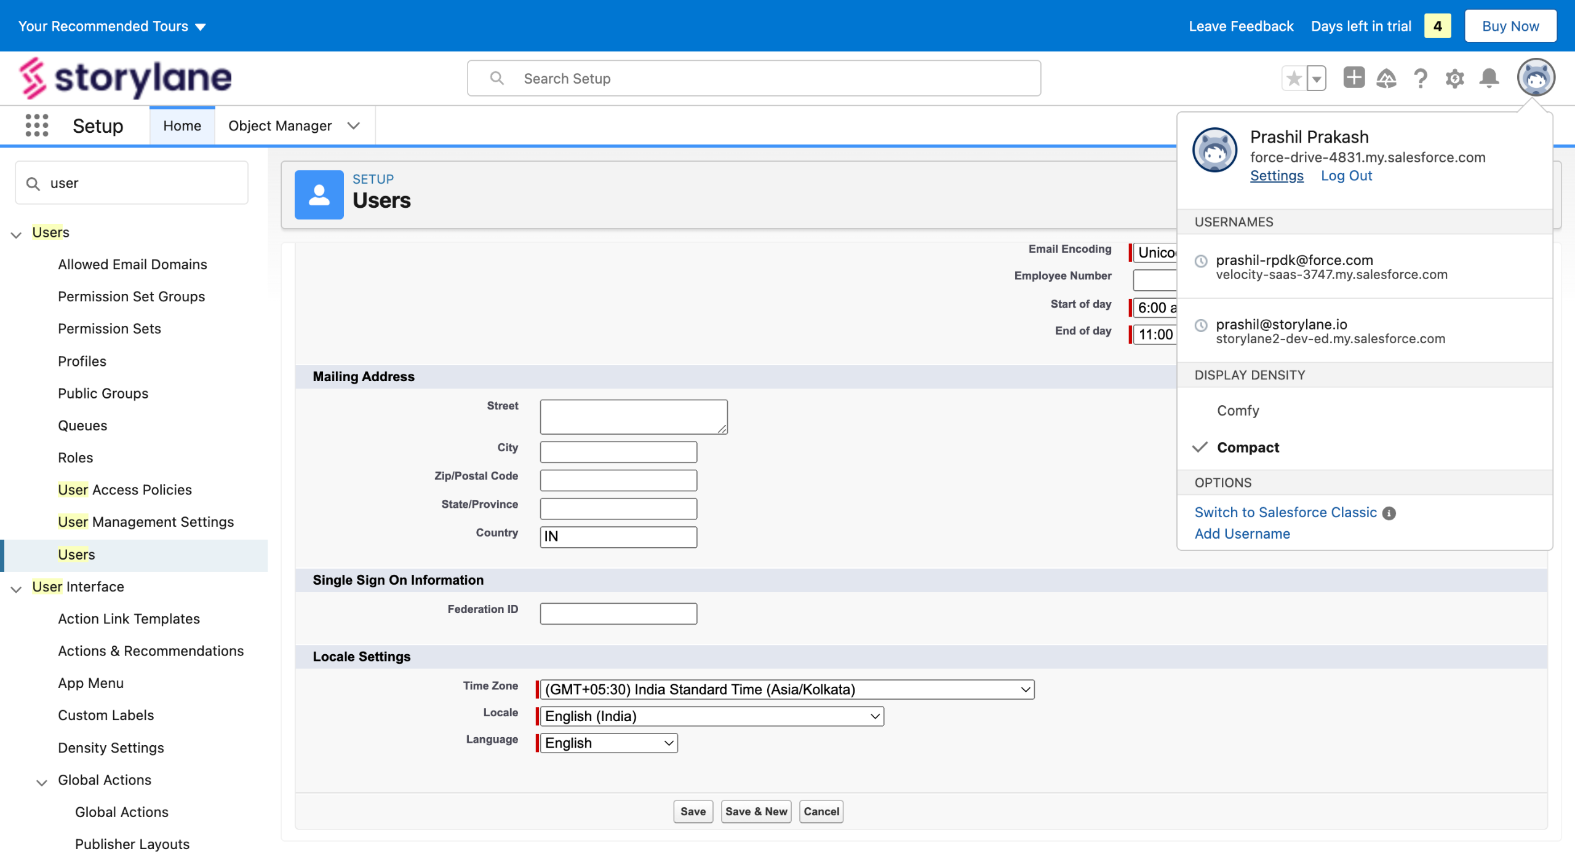
Task: Open the App Launcher grid icon
Action: 37,125
